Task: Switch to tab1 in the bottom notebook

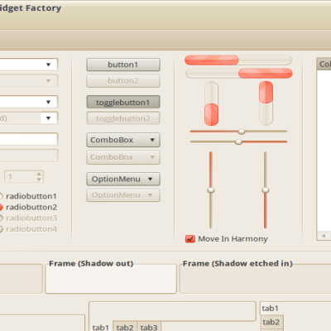Action: point(101,327)
